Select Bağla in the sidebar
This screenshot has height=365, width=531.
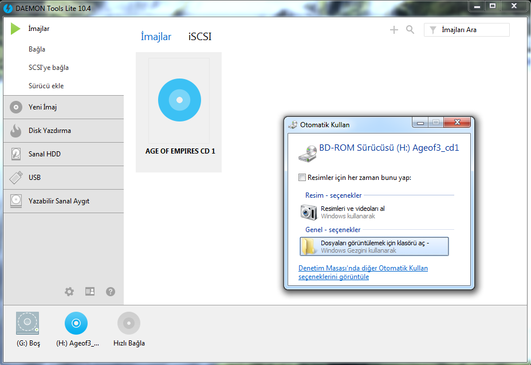37,49
